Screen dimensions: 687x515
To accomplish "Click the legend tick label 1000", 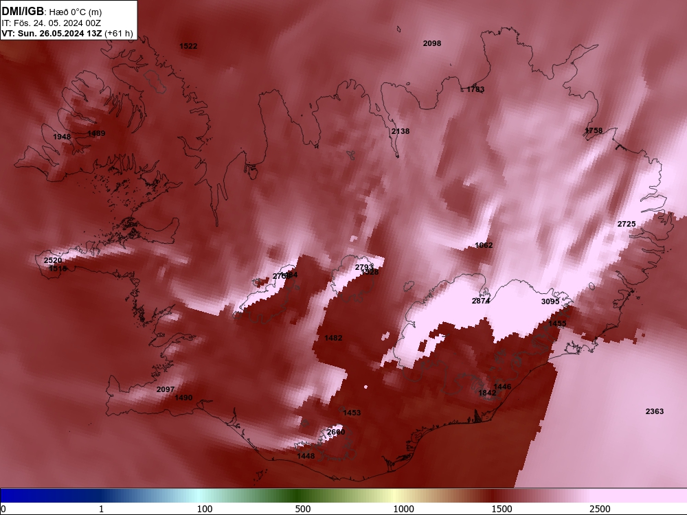I will [x=403, y=509].
